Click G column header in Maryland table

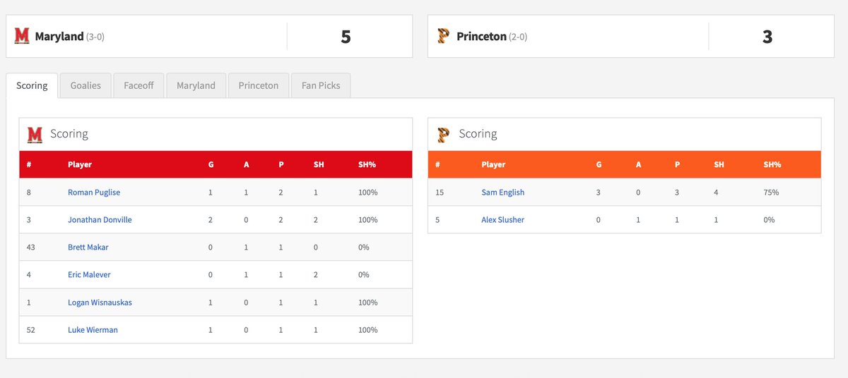pos(211,164)
